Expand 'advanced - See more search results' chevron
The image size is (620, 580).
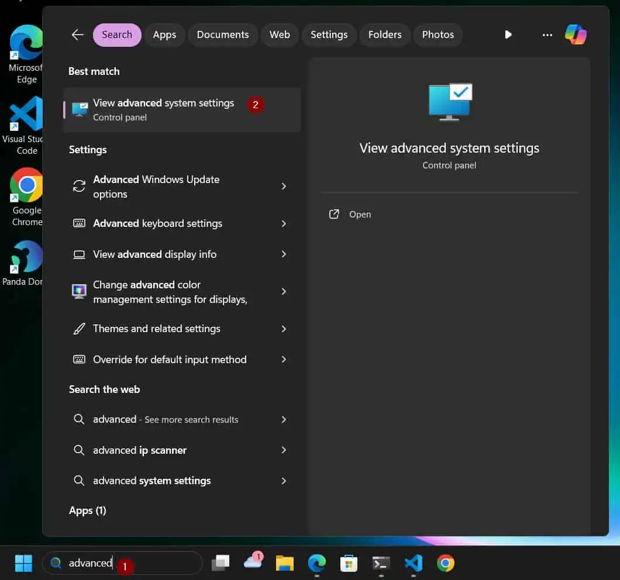284,419
